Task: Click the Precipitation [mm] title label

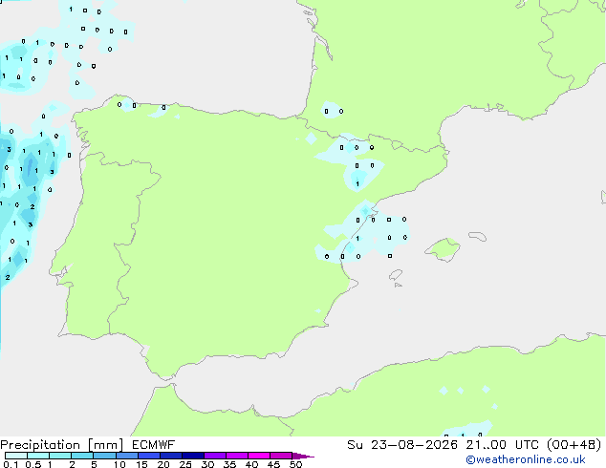Action: coord(62,445)
